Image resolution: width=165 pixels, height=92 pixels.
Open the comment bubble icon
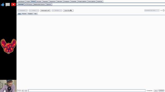(8, 5)
